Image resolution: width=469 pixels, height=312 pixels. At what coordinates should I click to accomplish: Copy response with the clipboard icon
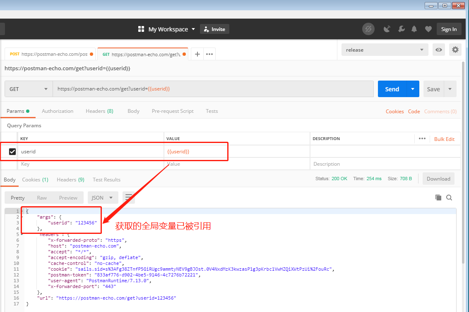click(x=438, y=198)
